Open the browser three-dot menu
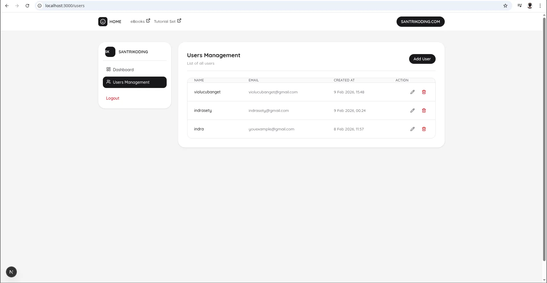Viewport: 547px width, 283px height. click(x=540, y=6)
